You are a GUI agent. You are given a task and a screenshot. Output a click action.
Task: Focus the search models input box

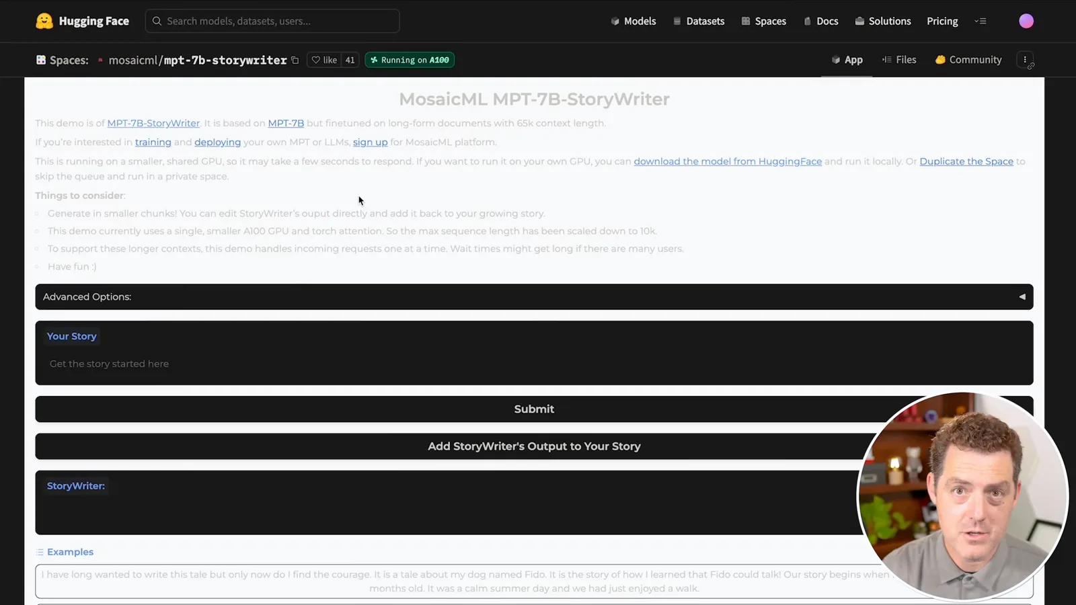pyautogui.click(x=272, y=21)
